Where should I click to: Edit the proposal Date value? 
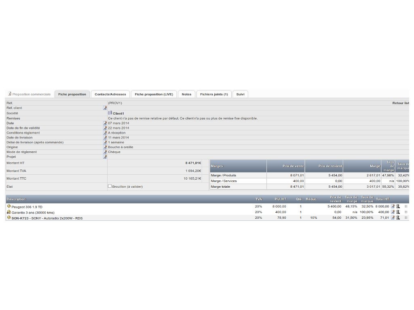coord(105,123)
